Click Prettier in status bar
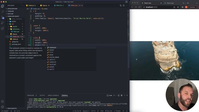Screen dimensions: 199x112 click(x=118, y=111)
